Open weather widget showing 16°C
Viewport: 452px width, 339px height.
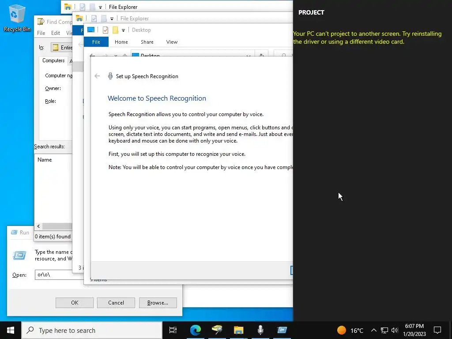click(x=350, y=330)
